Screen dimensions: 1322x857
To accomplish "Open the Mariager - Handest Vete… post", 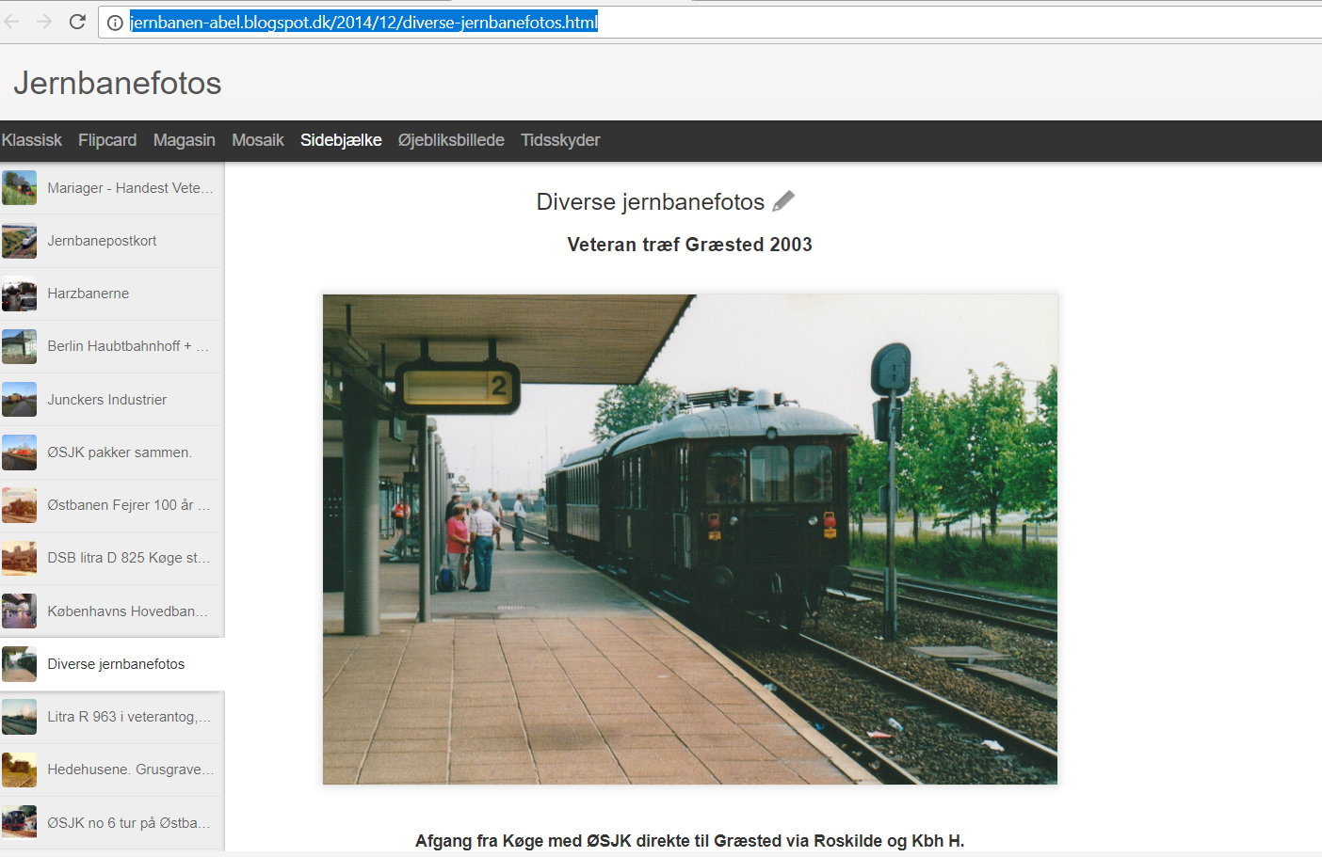I will click(112, 188).
